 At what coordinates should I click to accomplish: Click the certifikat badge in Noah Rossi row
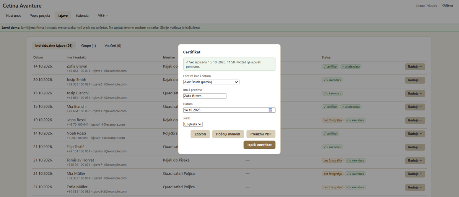point(330,134)
